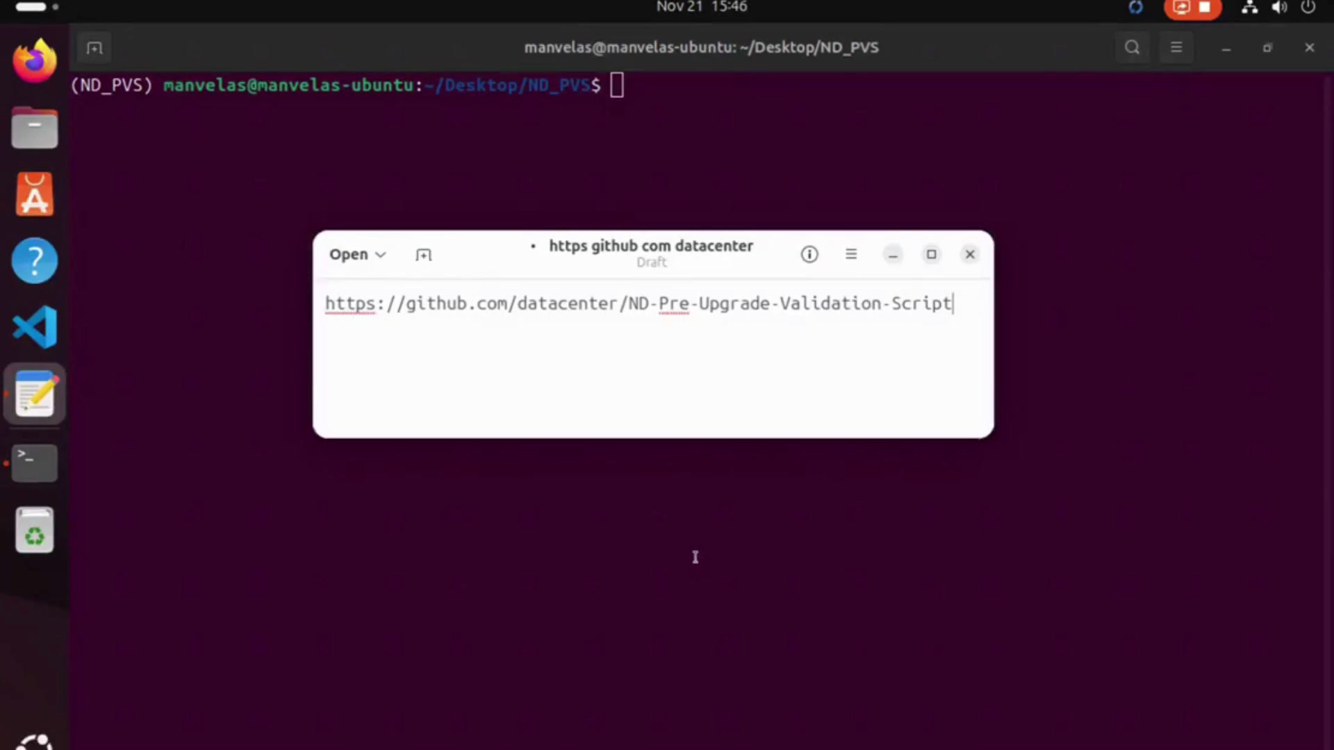1334x750 pixels.
Task: Stop screen recording indicator
Action: [1192, 8]
